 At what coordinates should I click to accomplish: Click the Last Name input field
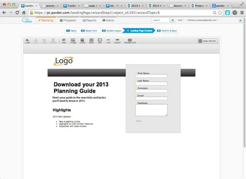click(x=151, y=84)
